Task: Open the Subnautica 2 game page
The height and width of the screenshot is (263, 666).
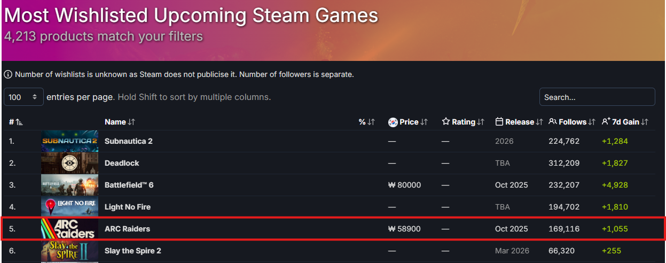Action: [x=128, y=141]
